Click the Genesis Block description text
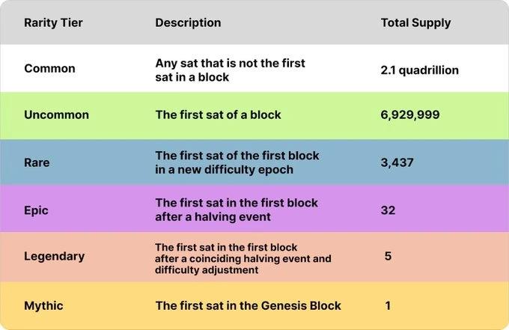Viewport: 509px width, 330px height. [248, 305]
